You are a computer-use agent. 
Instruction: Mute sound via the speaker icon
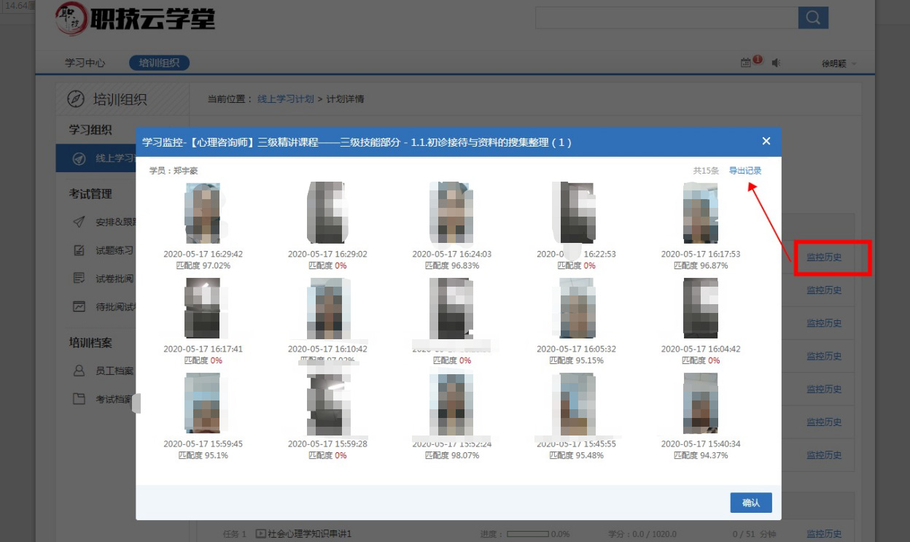[x=776, y=63]
